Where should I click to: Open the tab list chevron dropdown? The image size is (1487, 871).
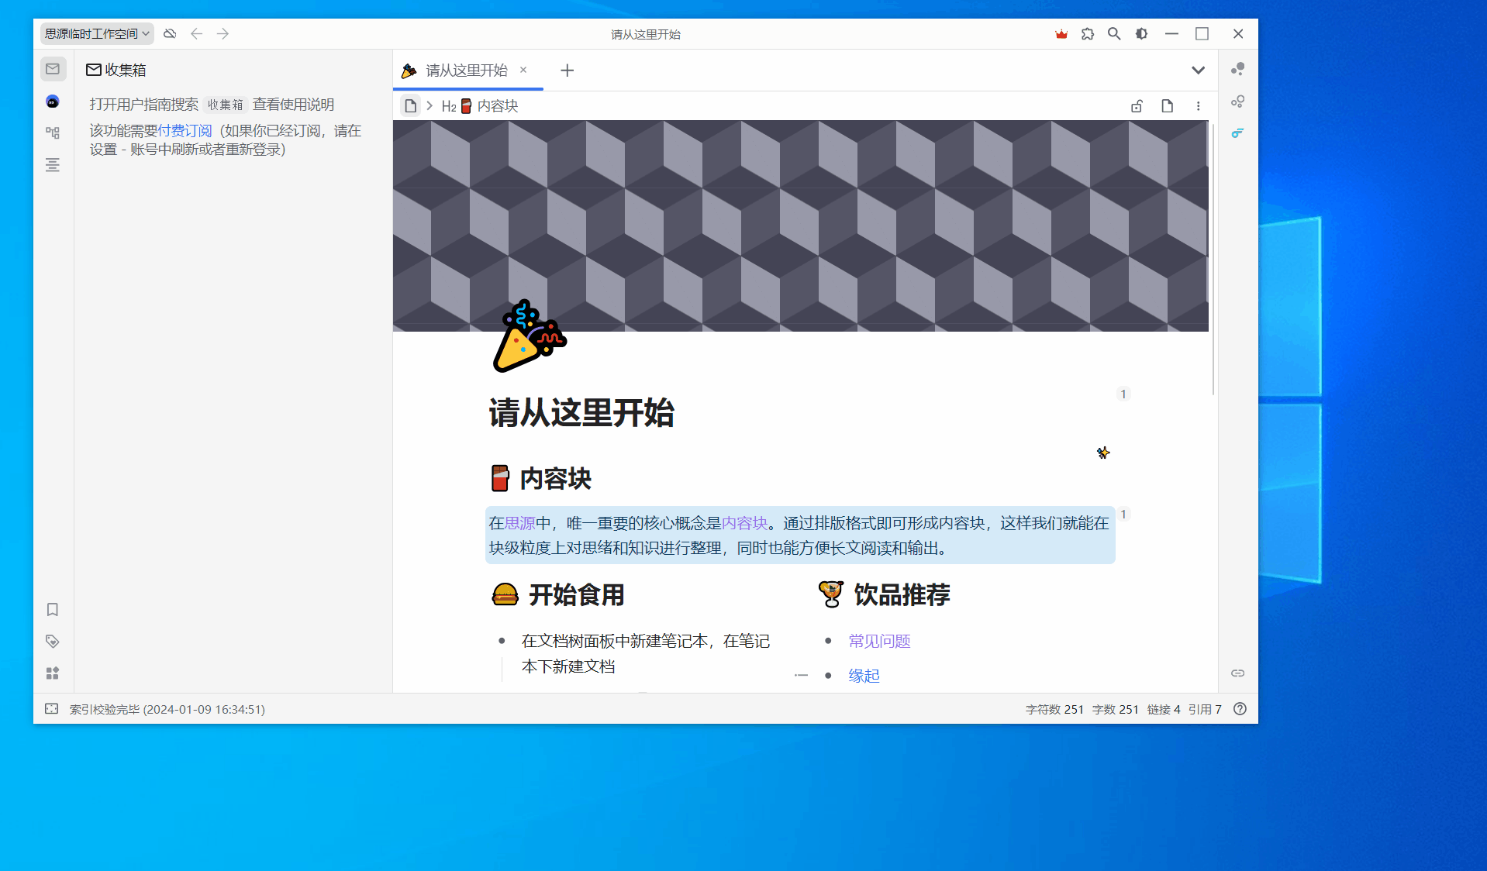pyautogui.click(x=1198, y=70)
